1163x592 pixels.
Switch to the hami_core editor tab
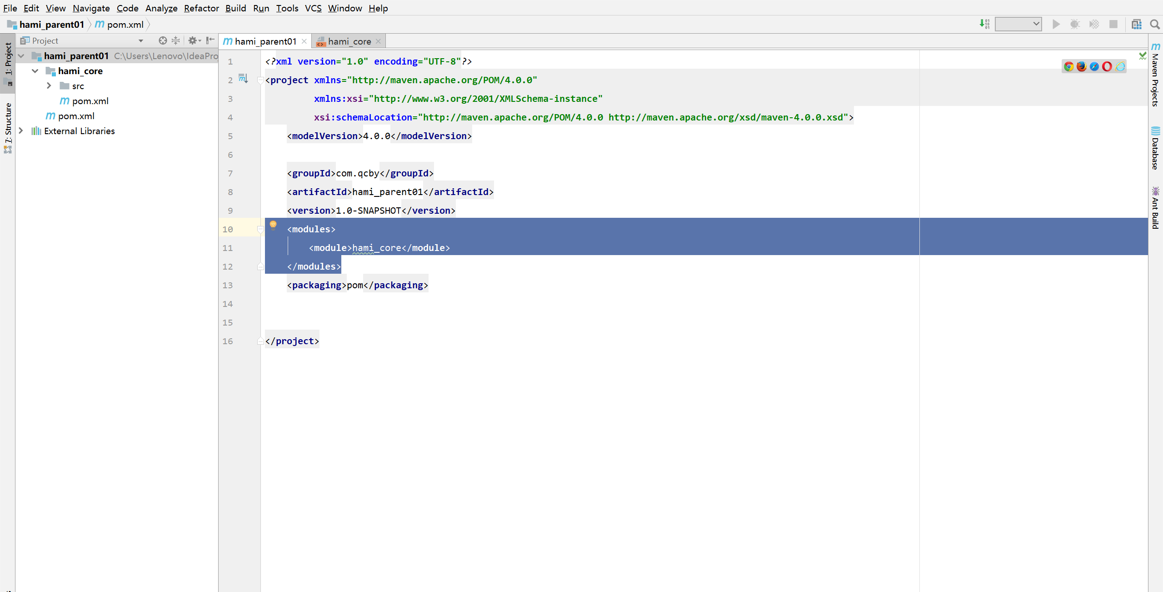coord(349,41)
